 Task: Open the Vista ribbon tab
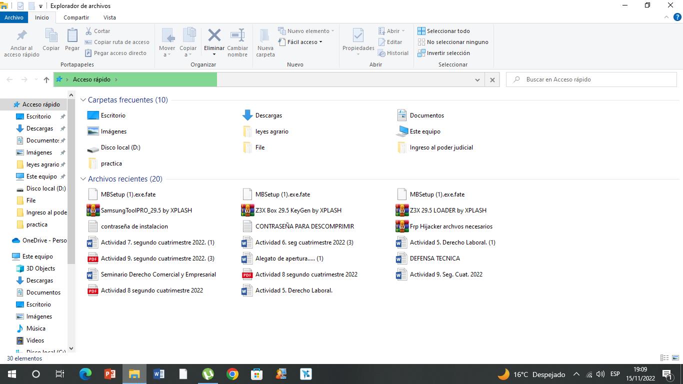[x=109, y=17]
